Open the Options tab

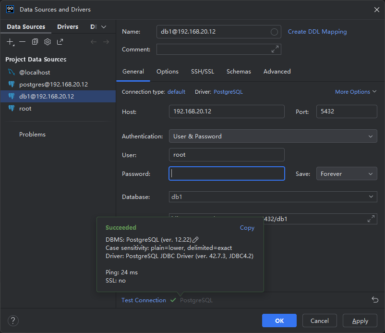(168, 72)
